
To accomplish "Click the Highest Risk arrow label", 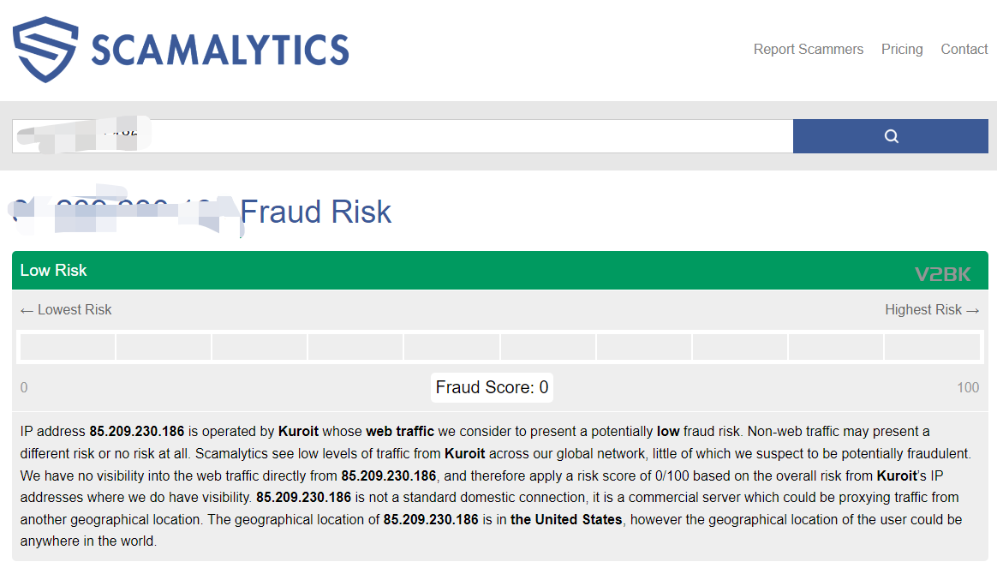I will tap(931, 310).
